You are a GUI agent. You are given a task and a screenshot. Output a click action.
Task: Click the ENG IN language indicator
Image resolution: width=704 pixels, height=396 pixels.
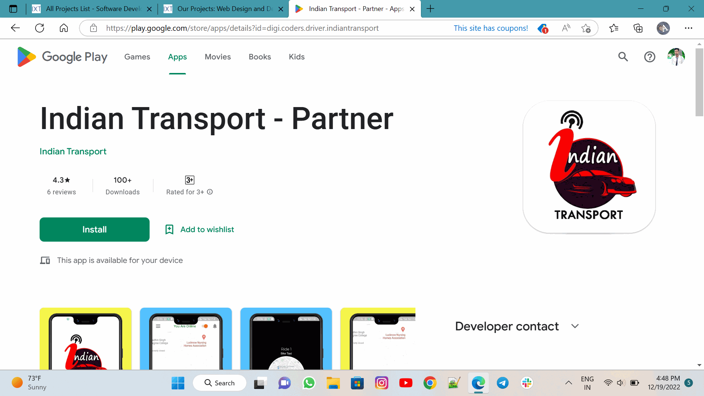point(587,383)
